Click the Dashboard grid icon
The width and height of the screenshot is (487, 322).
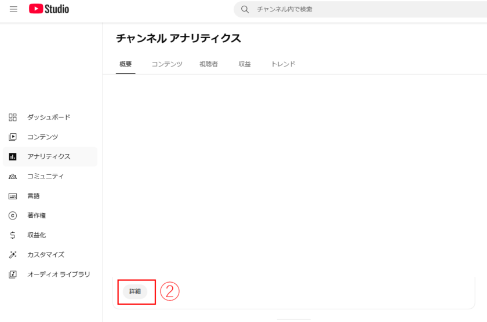13,118
